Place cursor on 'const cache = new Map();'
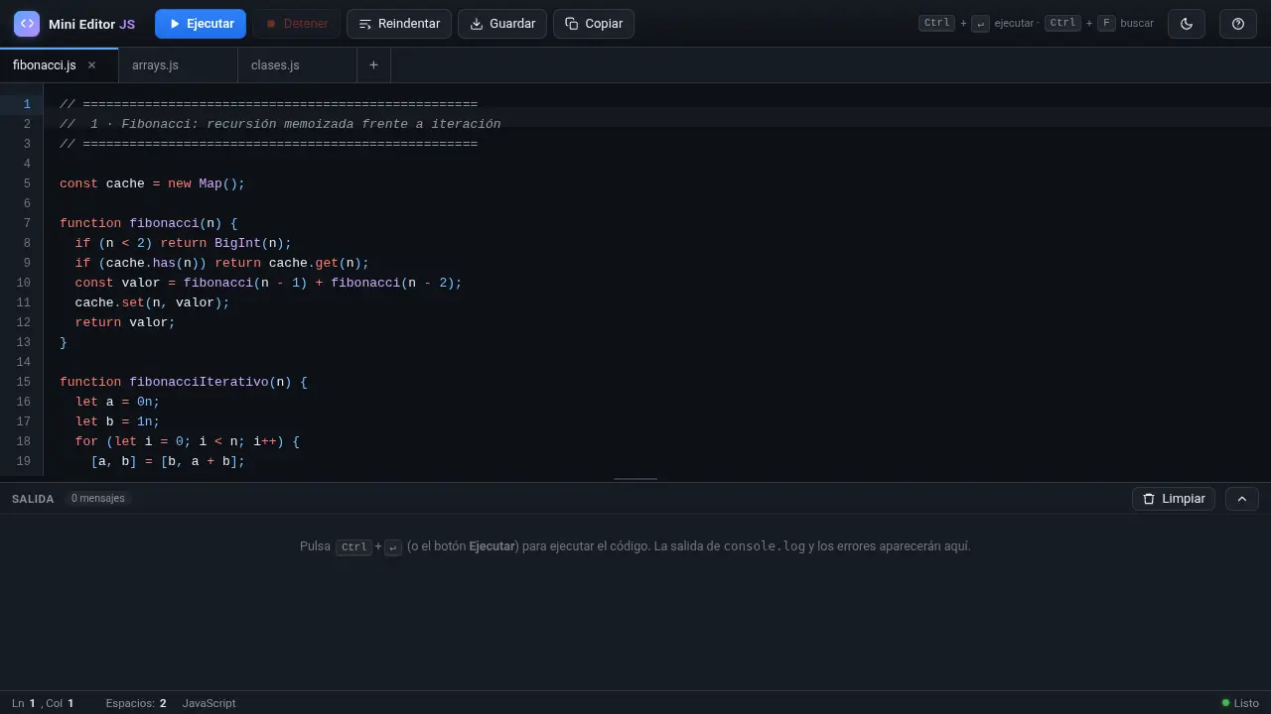Screen dimensions: 1271x714 click(152, 183)
